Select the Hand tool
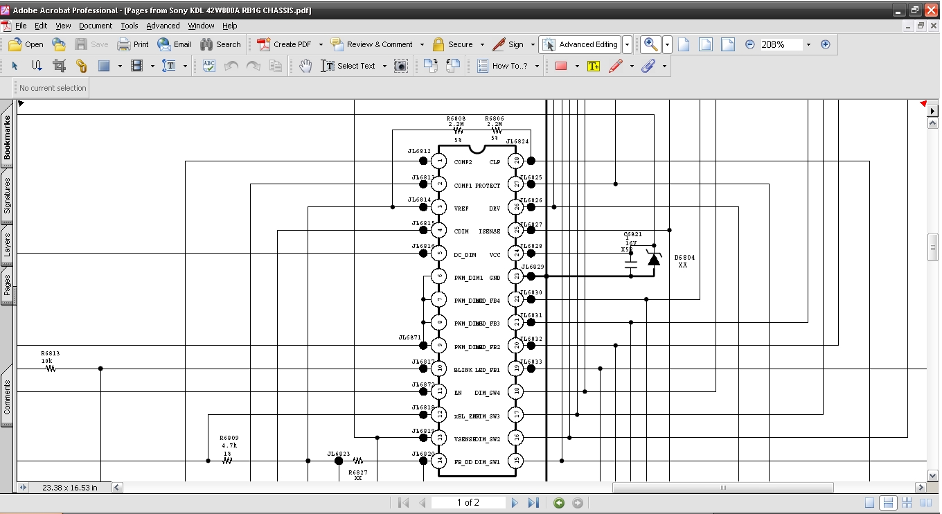Screen dimensions: 942x514 tap(305, 66)
